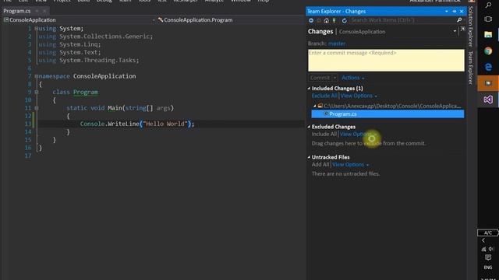This screenshot has width=499, height=280.
Task: Show hidden tray icons chevron
Action: [483, 240]
